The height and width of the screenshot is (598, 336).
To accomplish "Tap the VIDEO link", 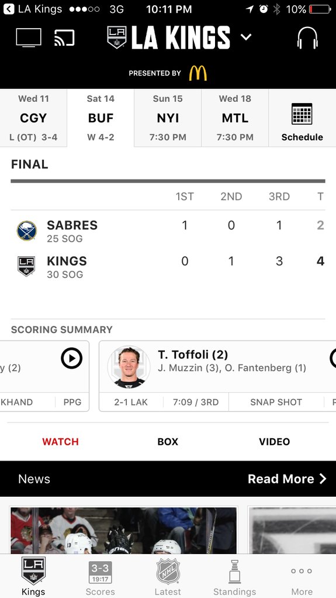I will pos(274,442).
